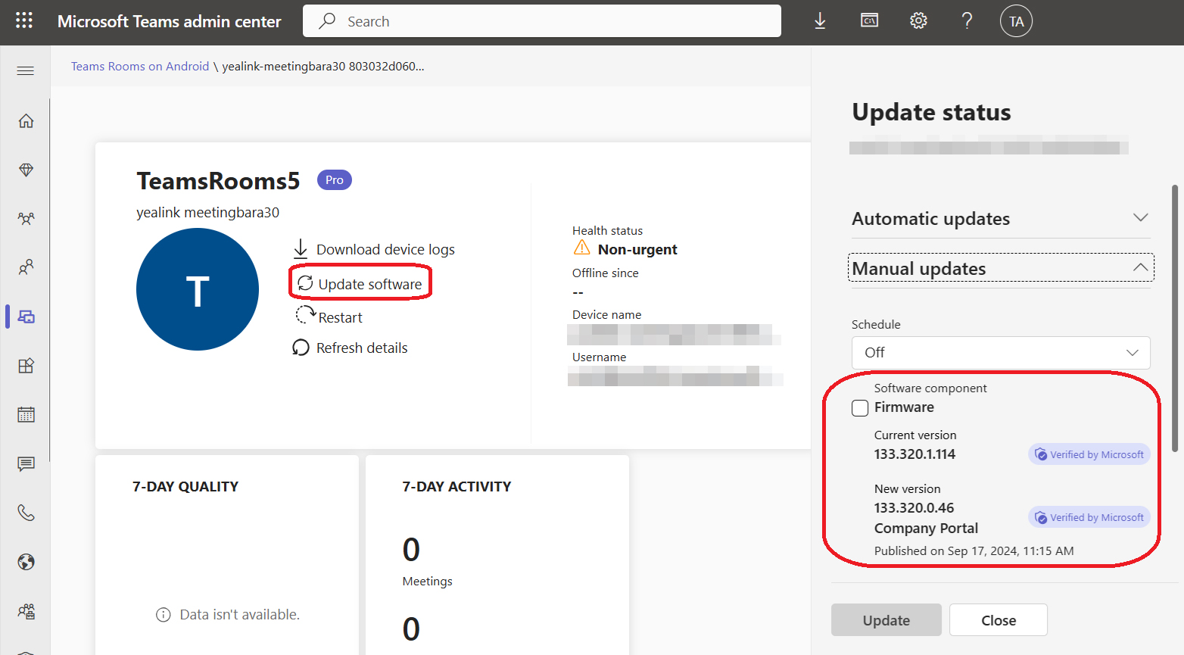The height and width of the screenshot is (655, 1184).
Task: Open Cloud Shell icon in header
Action: click(869, 20)
